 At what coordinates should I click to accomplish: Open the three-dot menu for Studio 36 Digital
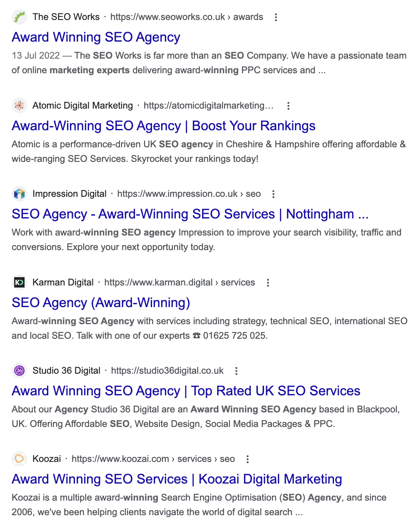tap(236, 371)
